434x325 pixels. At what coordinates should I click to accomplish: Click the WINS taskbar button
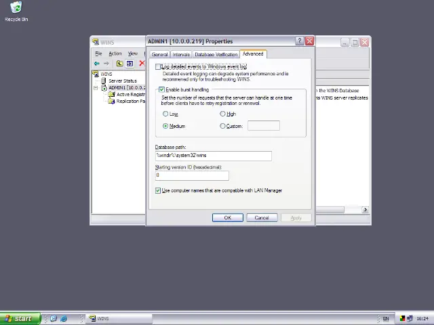[119, 319]
